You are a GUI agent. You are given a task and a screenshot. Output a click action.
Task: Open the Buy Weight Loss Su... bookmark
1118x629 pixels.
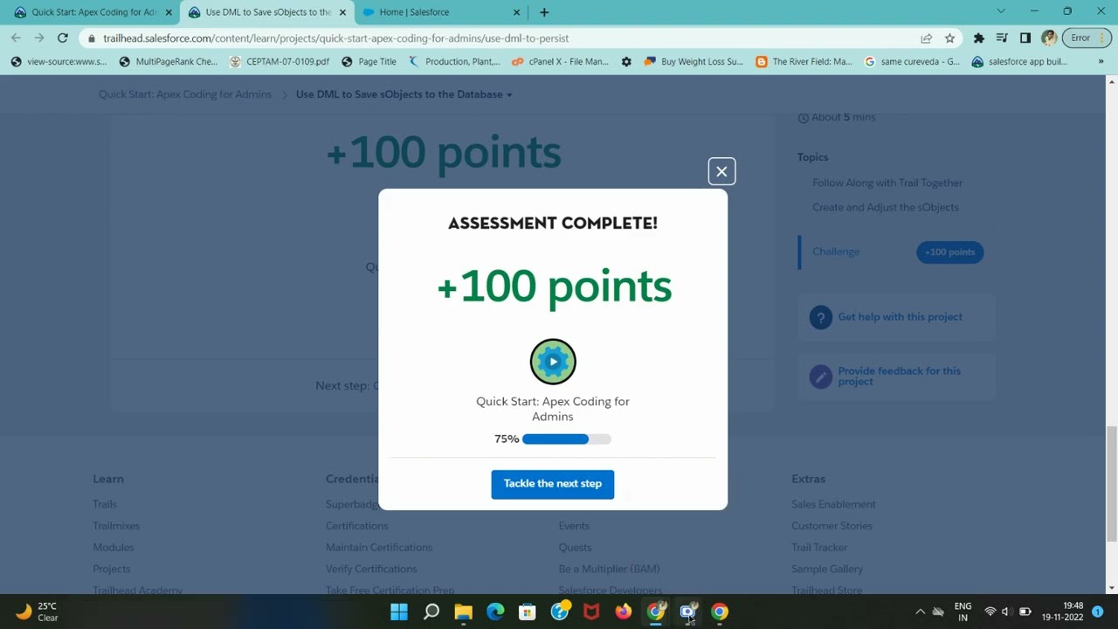click(694, 61)
